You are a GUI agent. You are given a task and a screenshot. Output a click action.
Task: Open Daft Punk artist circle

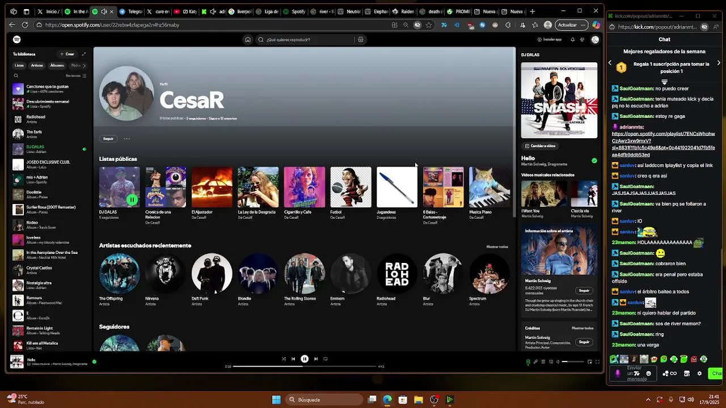tap(212, 273)
